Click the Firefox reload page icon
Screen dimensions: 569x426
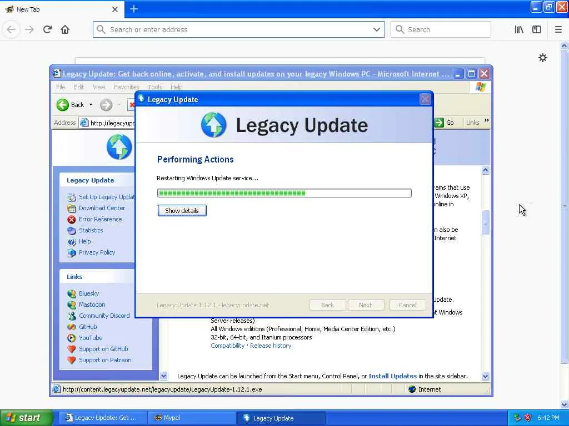(48, 29)
